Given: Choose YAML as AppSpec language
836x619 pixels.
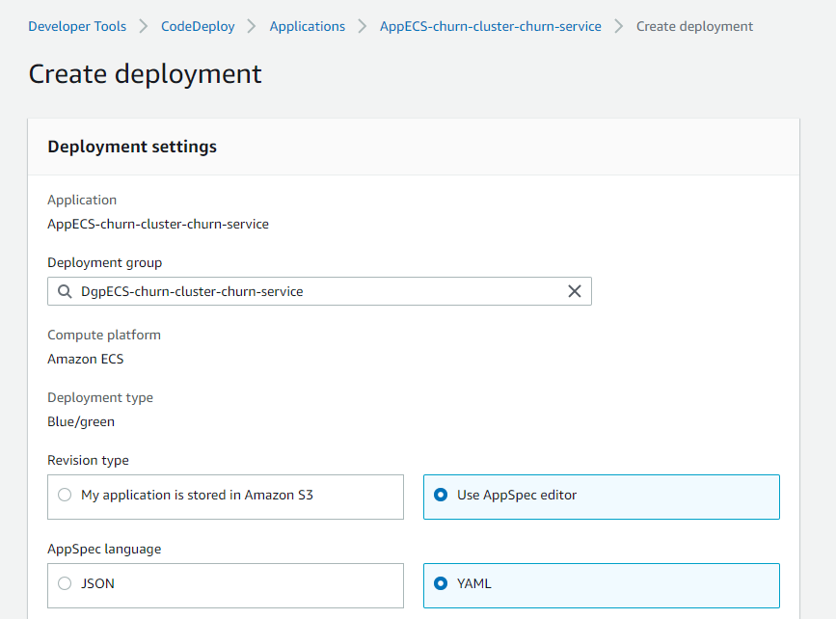Looking at the screenshot, I should 602,585.
